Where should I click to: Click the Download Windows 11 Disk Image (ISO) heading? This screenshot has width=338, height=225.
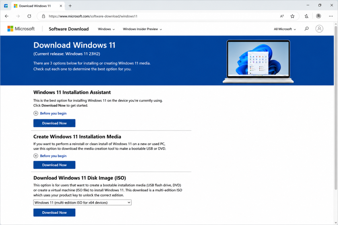[80, 178]
